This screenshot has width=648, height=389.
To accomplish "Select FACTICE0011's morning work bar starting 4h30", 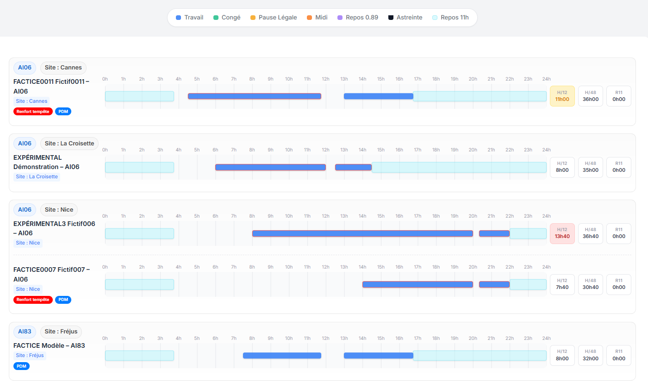I will 255,96.
